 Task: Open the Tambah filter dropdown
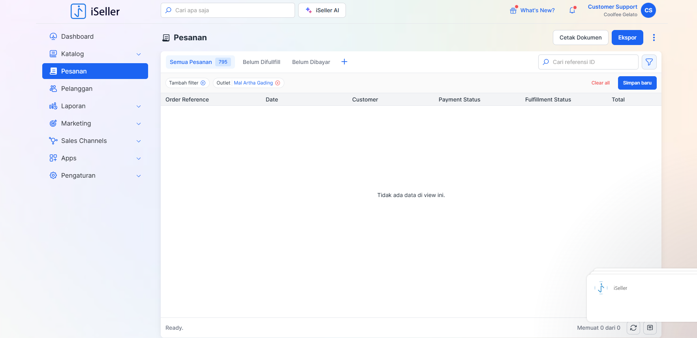[x=187, y=83]
